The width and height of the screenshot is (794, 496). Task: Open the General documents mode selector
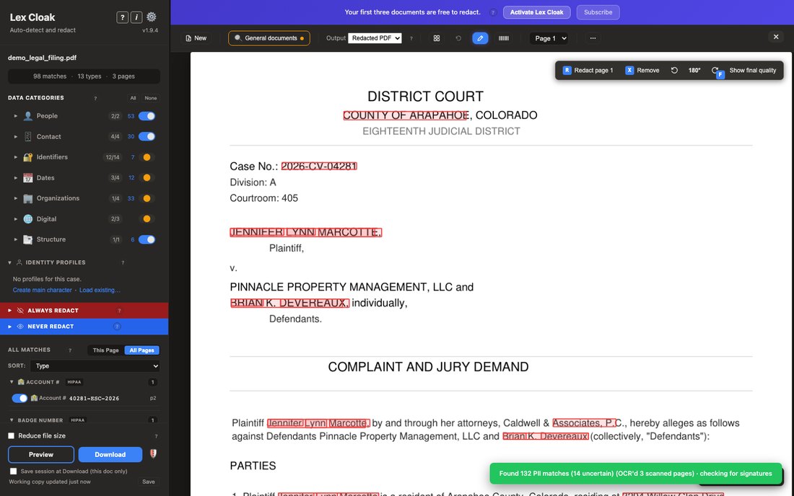point(269,38)
